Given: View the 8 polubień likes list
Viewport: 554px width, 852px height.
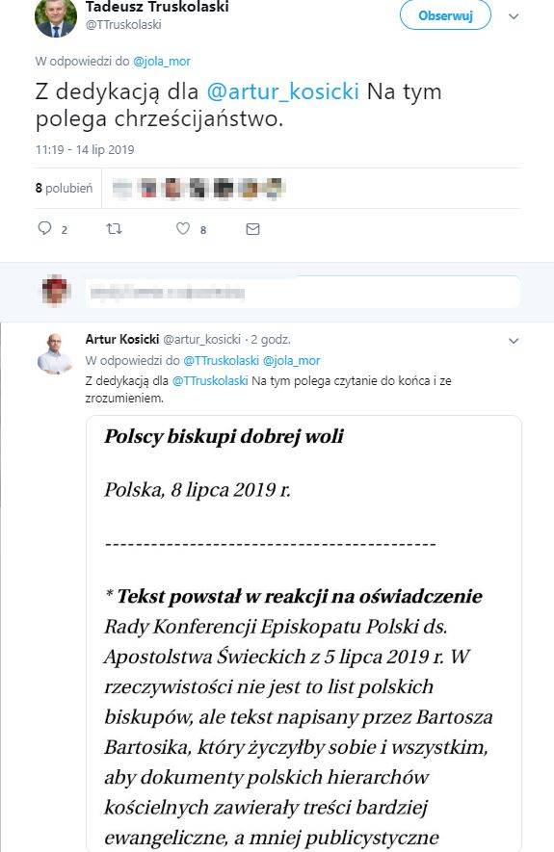Looking at the screenshot, I should [x=65, y=188].
